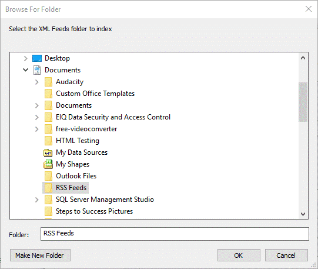Expand the EIQ Data Security folder

[x=36, y=117]
